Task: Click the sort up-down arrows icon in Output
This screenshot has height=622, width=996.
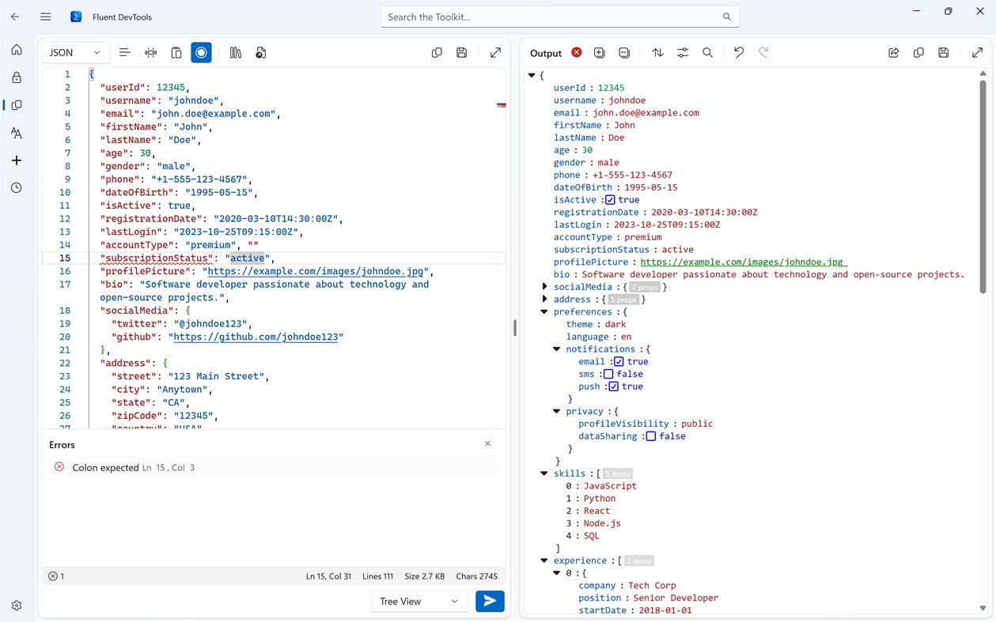Action: [657, 53]
